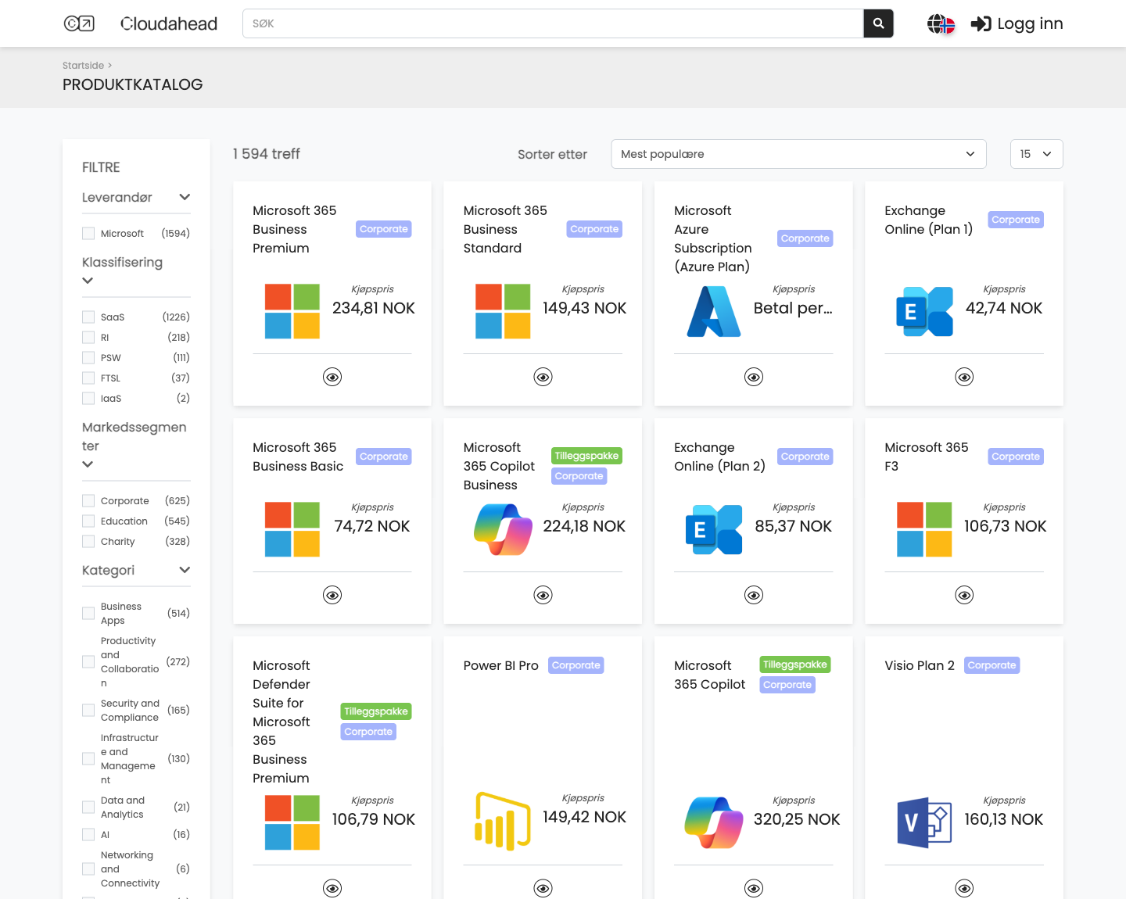Click the Cloudahead logo icon
Image resolution: width=1126 pixels, height=899 pixels.
click(79, 23)
